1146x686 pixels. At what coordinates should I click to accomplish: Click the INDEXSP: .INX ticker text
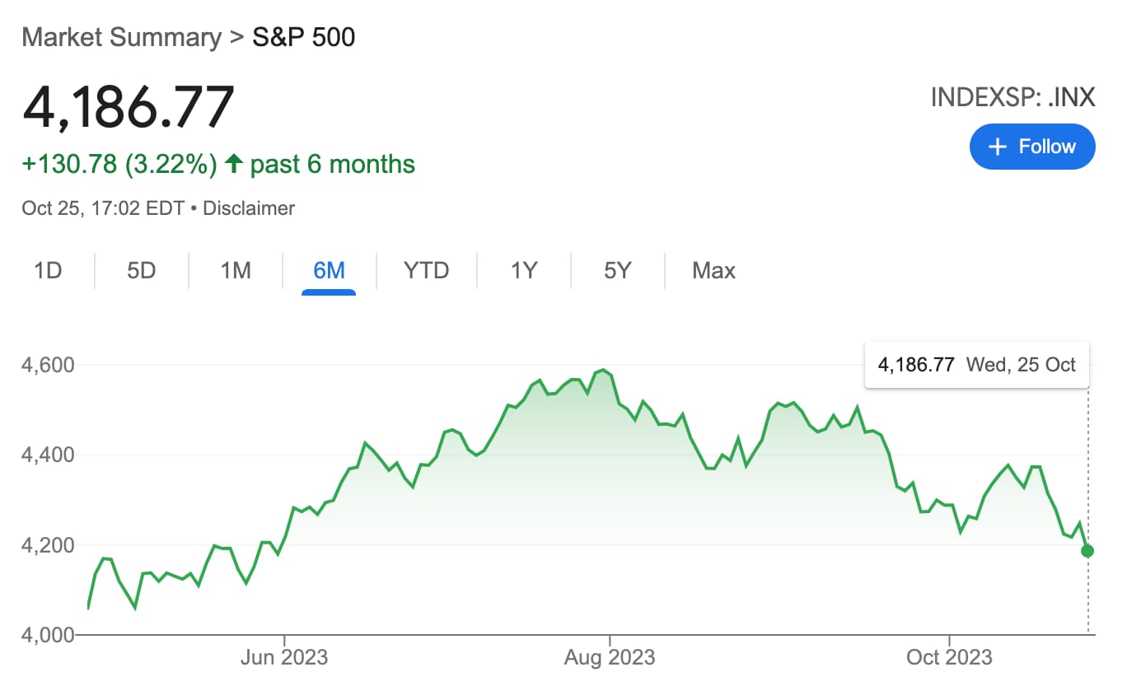(x=1013, y=97)
